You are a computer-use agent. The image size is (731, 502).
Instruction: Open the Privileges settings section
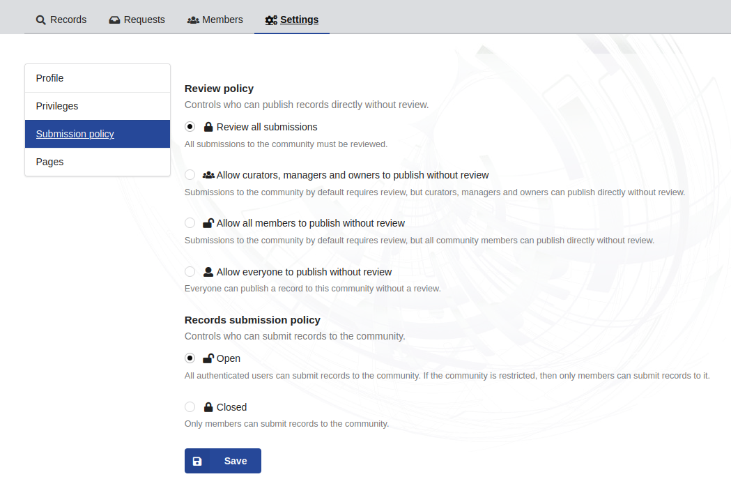pyautogui.click(x=57, y=105)
